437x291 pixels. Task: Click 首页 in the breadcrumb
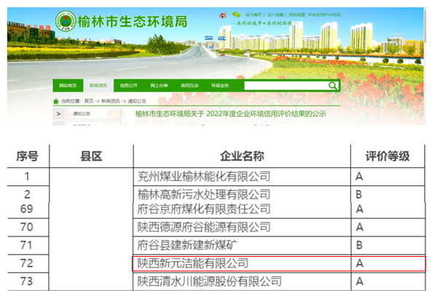coord(89,101)
